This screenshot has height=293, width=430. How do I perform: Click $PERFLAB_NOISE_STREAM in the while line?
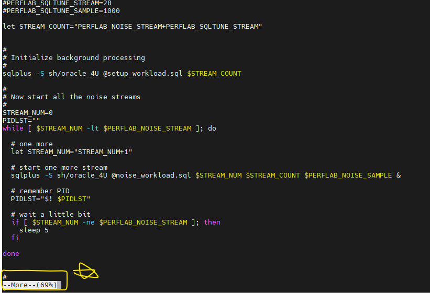(x=147, y=128)
